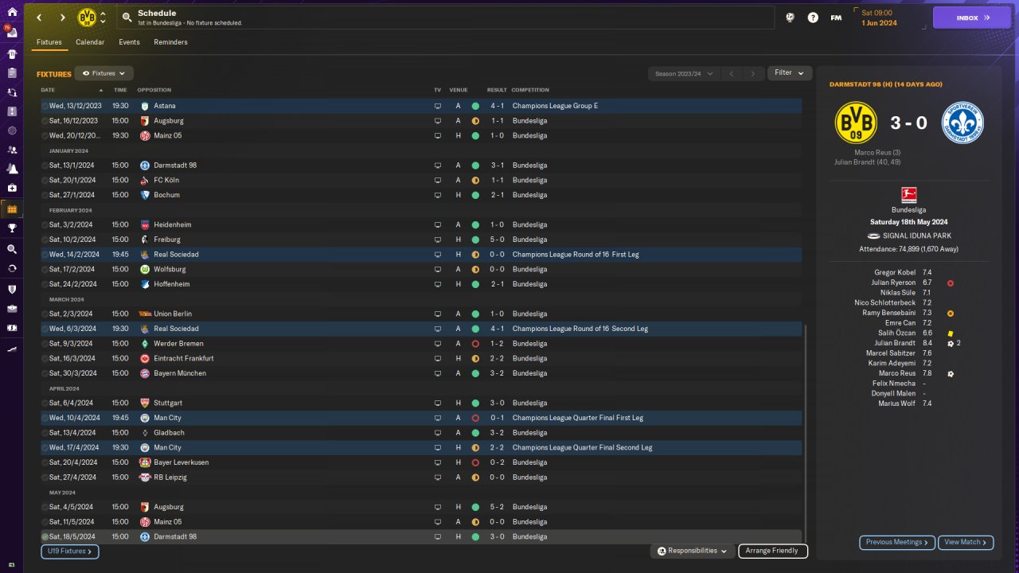The width and height of the screenshot is (1019, 573).
Task: Switch to the Events tab
Action: tap(129, 42)
